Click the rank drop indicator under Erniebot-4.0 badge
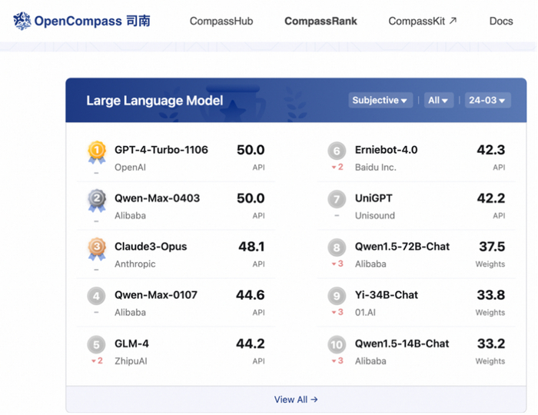This screenshot has width=538, height=415. [337, 167]
